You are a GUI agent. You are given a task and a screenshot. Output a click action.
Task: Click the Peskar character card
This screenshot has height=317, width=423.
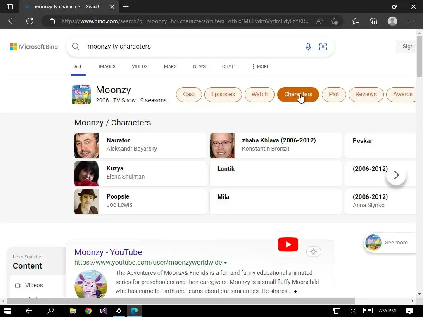pyautogui.click(x=380, y=146)
